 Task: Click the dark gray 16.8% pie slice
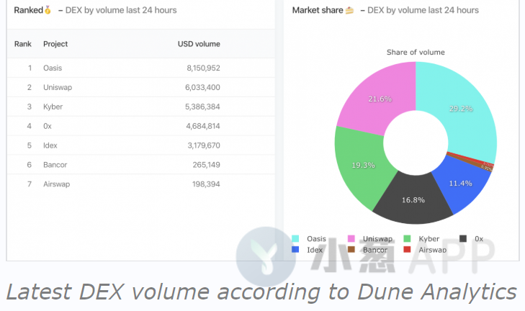(413, 200)
